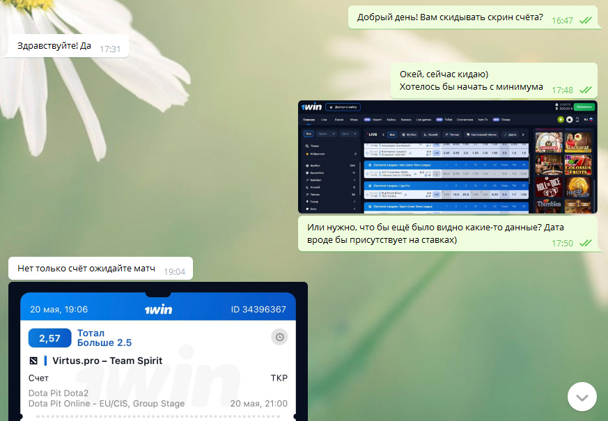Screen dimensions: 608x421
Task: Click the line 'Хотелось бы начать с минимума'
Action: (x=471, y=87)
